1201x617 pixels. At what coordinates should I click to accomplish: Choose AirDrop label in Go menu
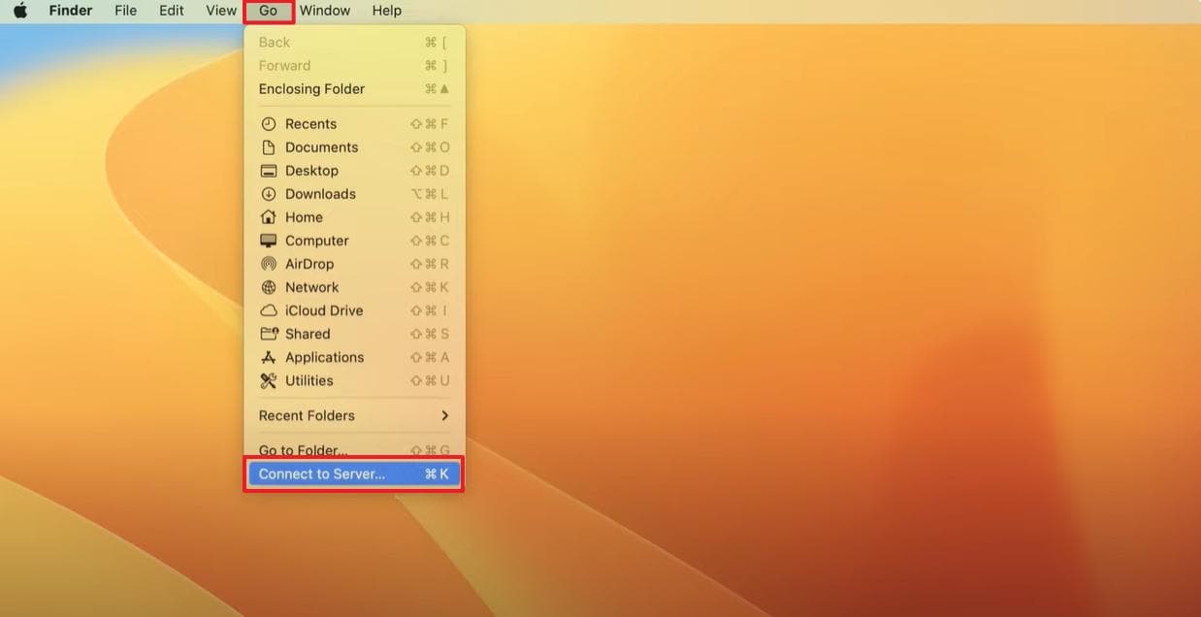tap(309, 264)
